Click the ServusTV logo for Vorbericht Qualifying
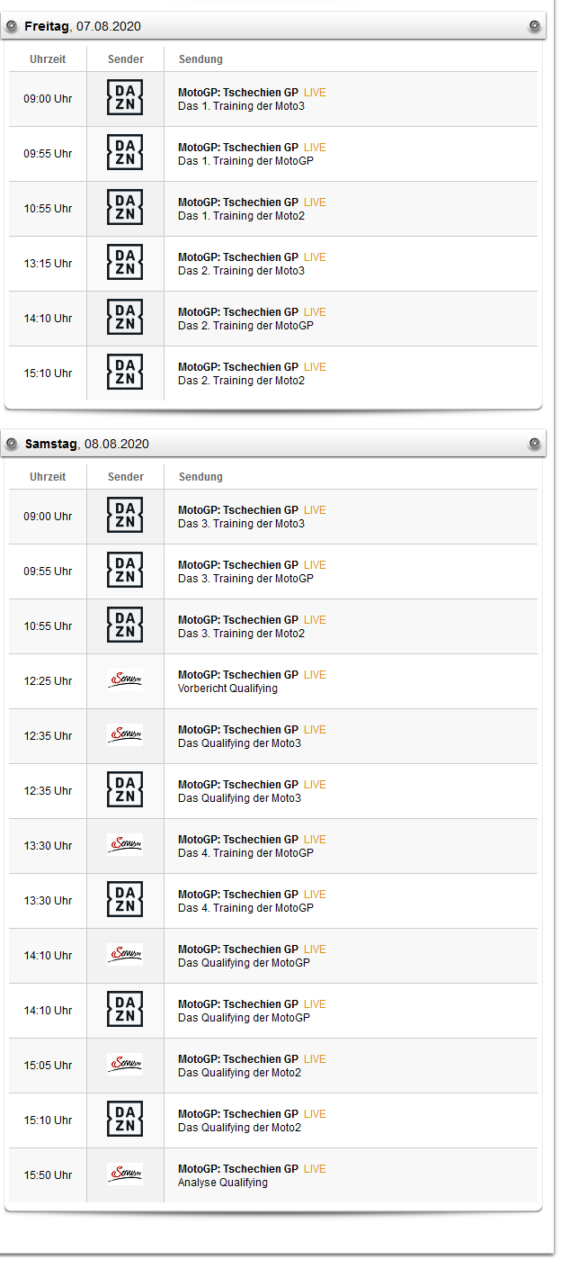The image size is (561, 1269). coord(125,680)
